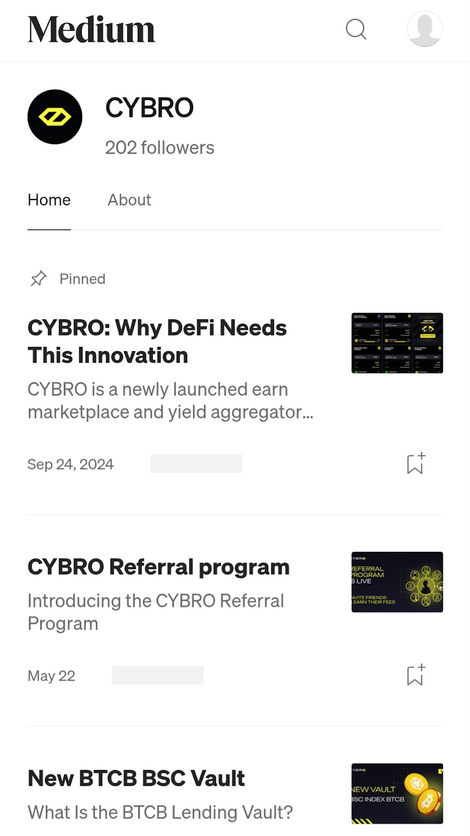Open the search magnifier icon
This screenshot has height=836, width=470.
[x=356, y=29]
